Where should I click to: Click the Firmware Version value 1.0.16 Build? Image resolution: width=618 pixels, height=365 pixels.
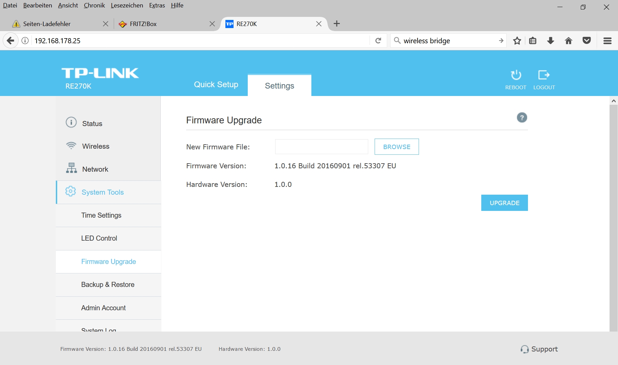click(335, 166)
